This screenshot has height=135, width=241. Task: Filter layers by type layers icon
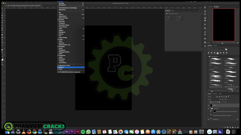(222, 97)
